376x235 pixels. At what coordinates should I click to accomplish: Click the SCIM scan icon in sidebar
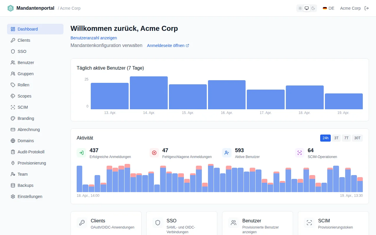tap(13, 107)
